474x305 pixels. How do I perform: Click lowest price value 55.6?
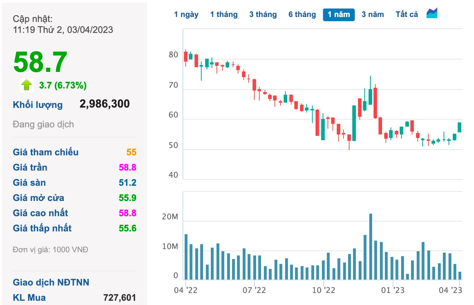pyautogui.click(x=128, y=229)
